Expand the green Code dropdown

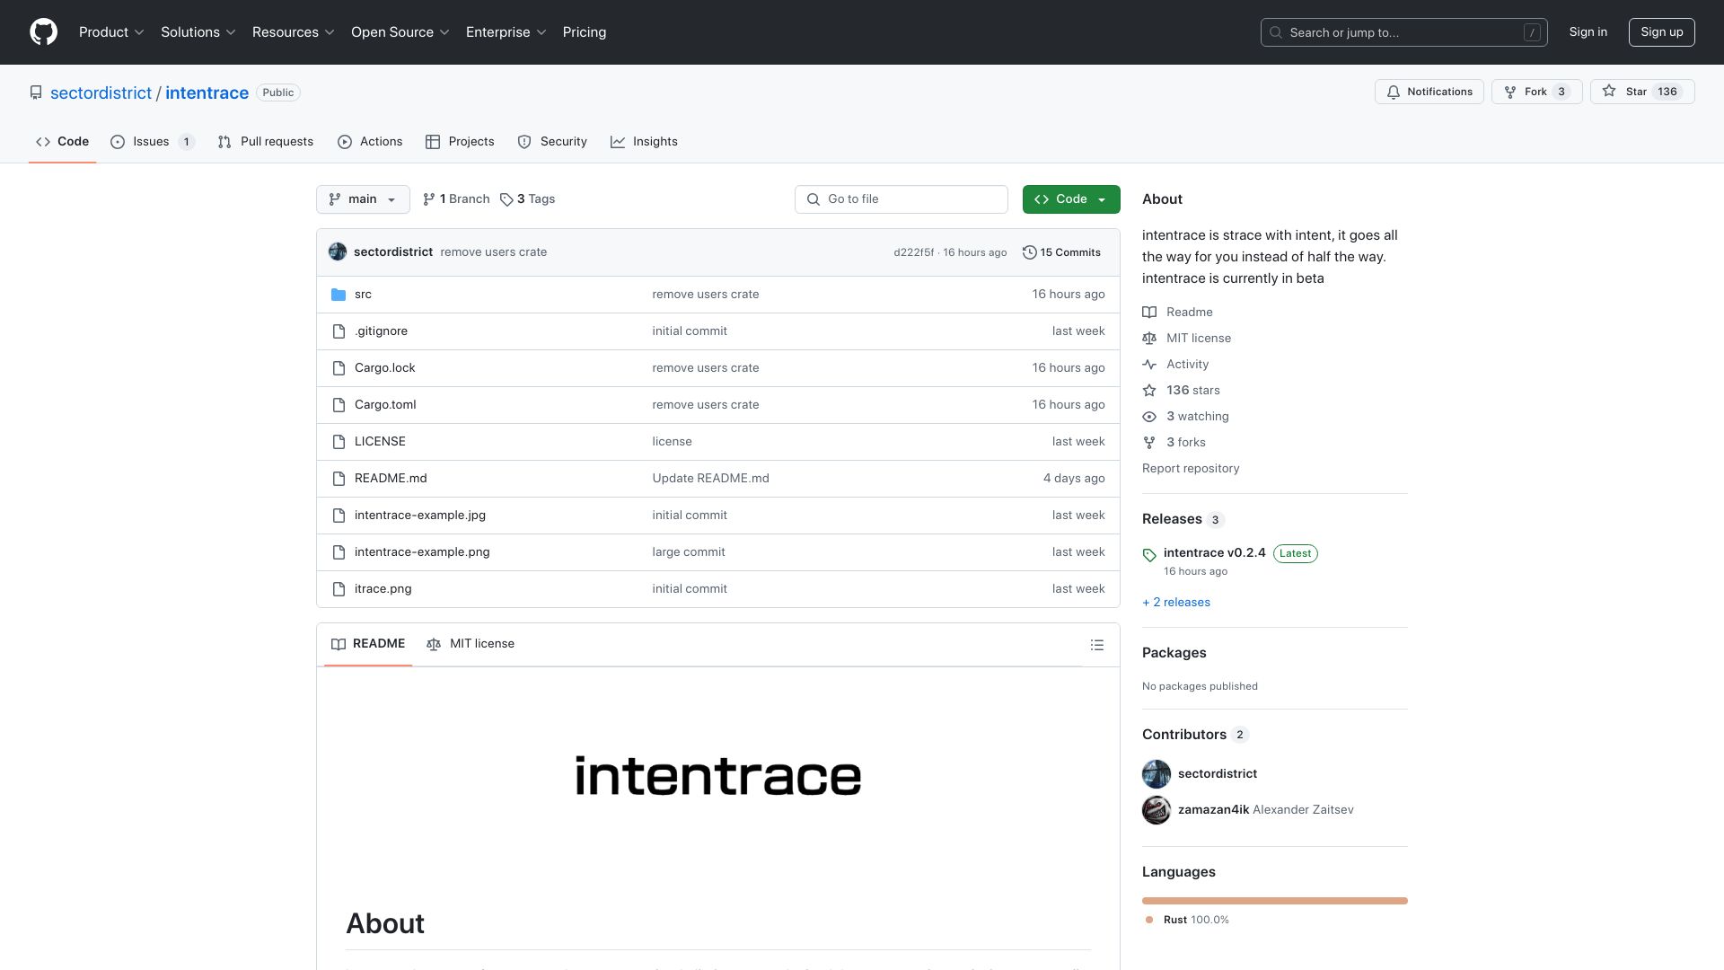[1071, 199]
